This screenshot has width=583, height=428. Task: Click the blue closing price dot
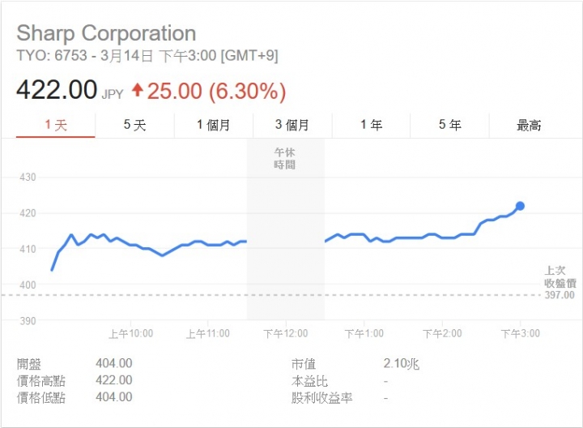[x=520, y=206]
